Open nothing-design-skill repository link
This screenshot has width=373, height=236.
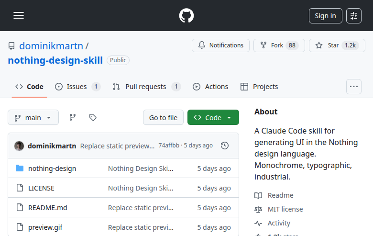55,60
